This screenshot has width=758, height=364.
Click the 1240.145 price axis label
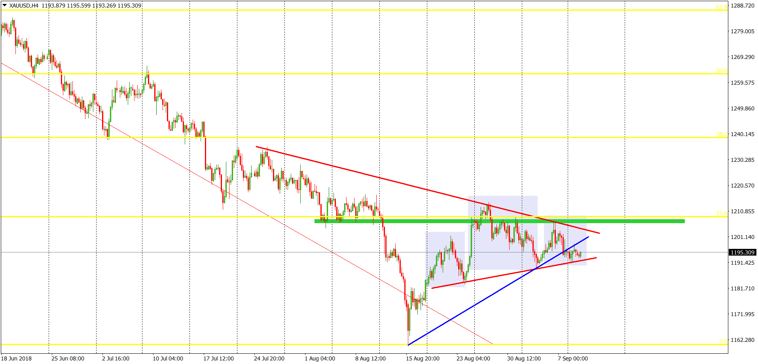coord(742,134)
